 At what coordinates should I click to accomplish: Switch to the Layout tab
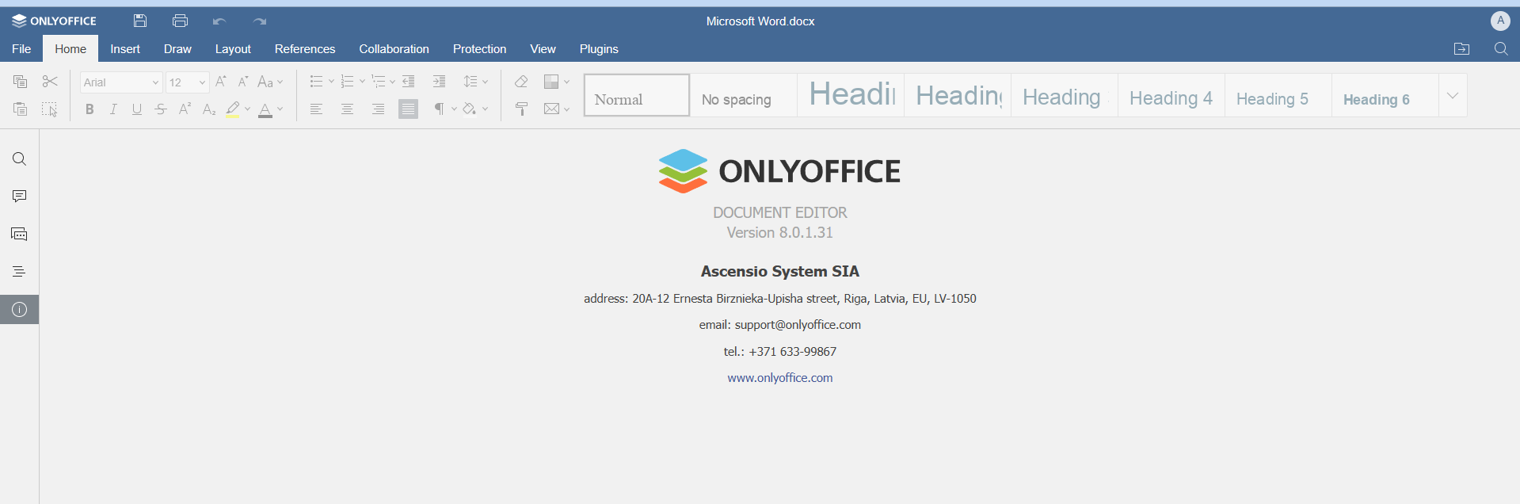click(233, 49)
